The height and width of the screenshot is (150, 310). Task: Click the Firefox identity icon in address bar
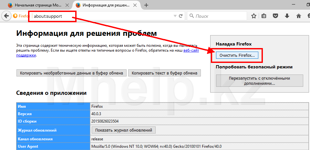pyautogui.click(x=15, y=16)
